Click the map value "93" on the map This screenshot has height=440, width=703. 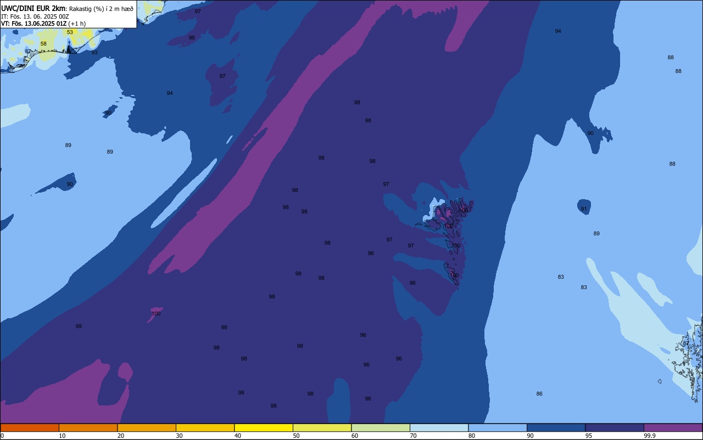pyautogui.click(x=94, y=53)
